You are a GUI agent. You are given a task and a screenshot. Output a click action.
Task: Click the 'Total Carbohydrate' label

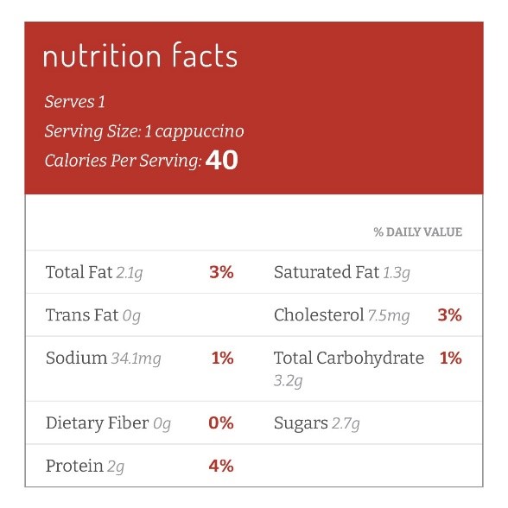[349, 358]
